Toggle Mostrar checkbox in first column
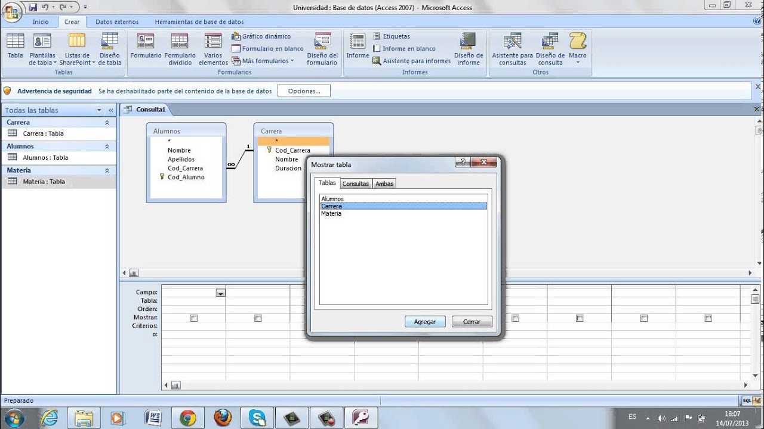 click(x=193, y=318)
